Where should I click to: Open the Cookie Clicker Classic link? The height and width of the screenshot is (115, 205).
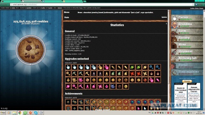point(197,8)
